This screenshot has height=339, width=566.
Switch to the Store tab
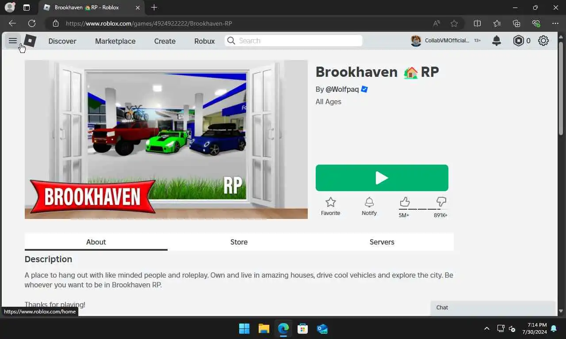pos(239,242)
